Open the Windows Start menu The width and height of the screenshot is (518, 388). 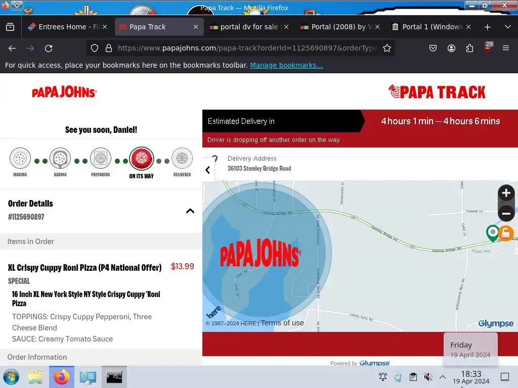[11, 377]
